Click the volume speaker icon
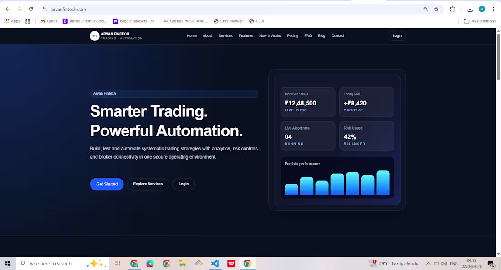 click(x=444, y=264)
